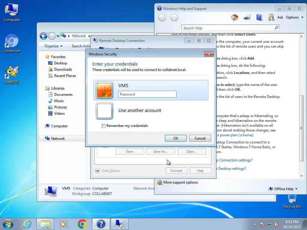The image size is (307, 230).
Task: Go back in Help and Support
Action: click(162, 18)
